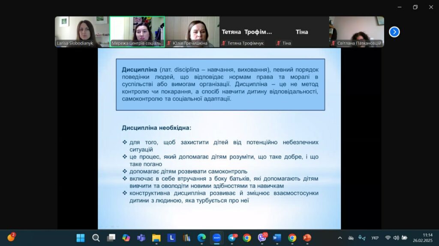Select Світлана Паткановцій's video thumbnail
The image size is (439, 246).
356,32
